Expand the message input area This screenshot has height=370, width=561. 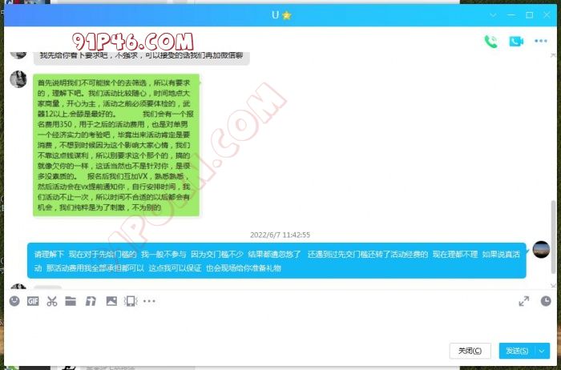point(524,301)
